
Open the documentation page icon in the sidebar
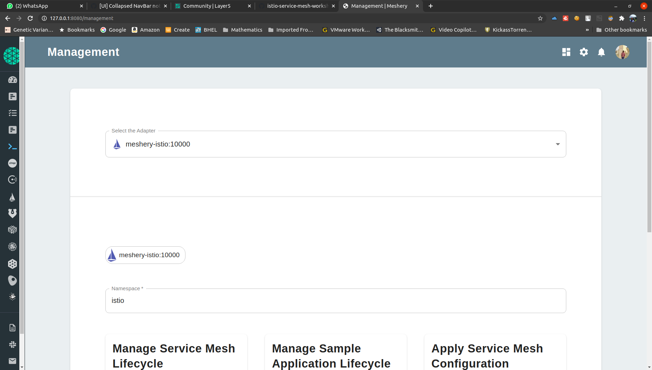[x=12, y=328]
